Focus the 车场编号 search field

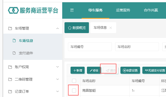pyautogui.click(x=90, y=47)
